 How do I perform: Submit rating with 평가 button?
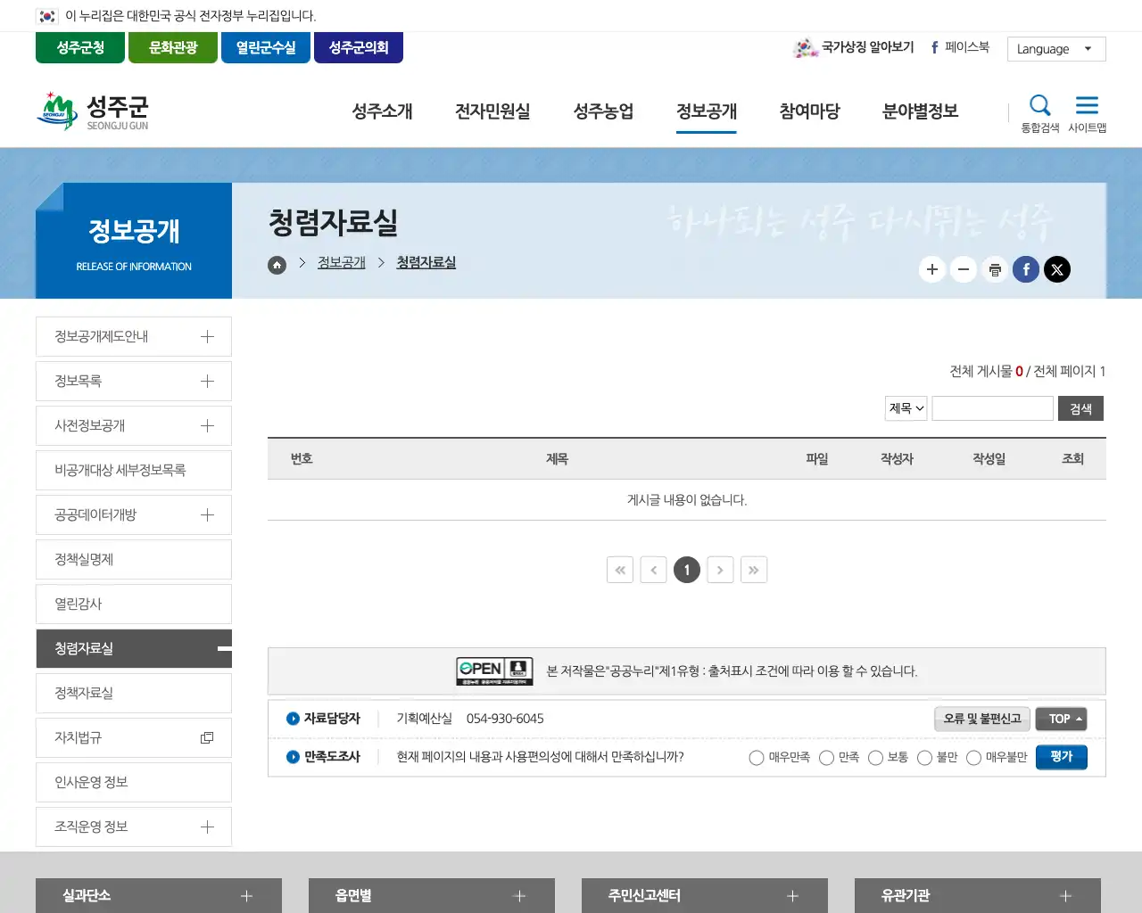[1062, 757]
